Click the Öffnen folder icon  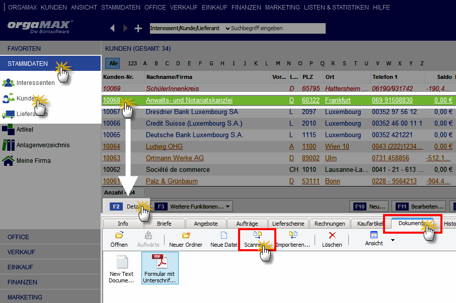click(119, 235)
